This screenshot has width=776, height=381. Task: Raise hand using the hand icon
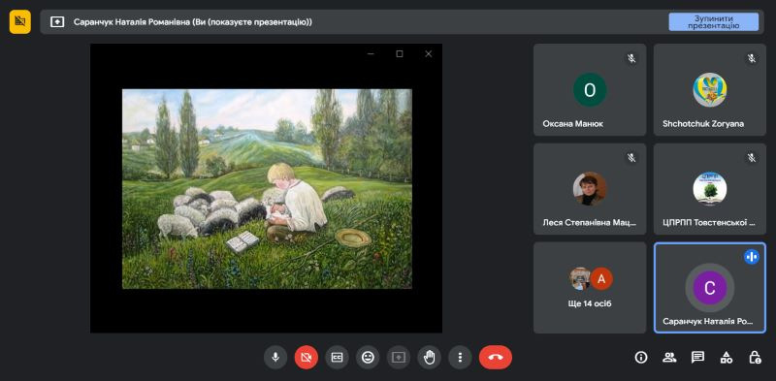point(429,358)
